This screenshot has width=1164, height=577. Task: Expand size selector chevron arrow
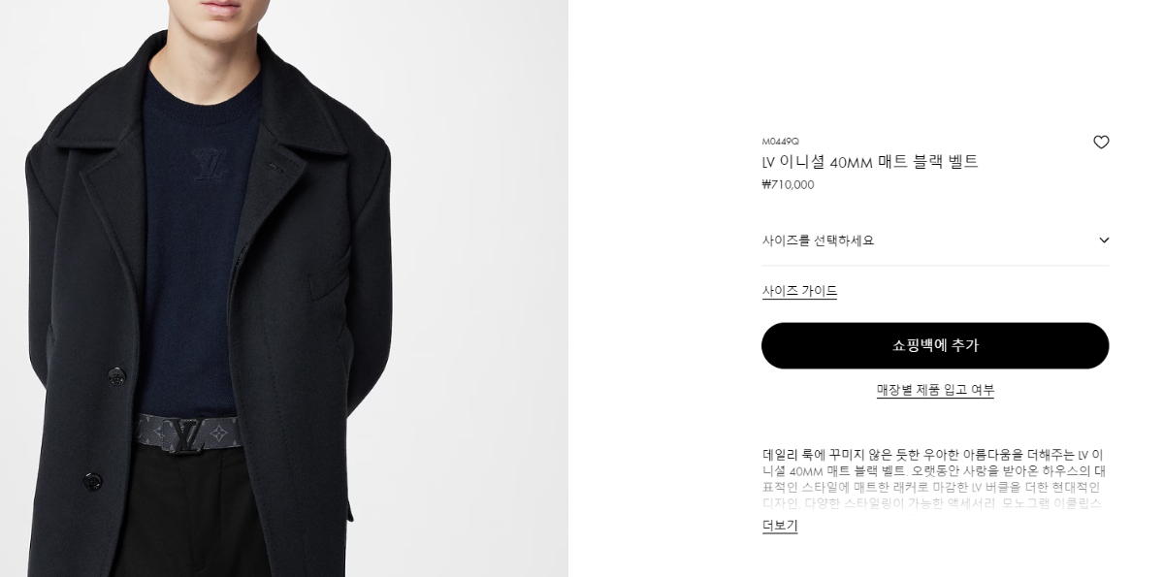tap(1104, 240)
